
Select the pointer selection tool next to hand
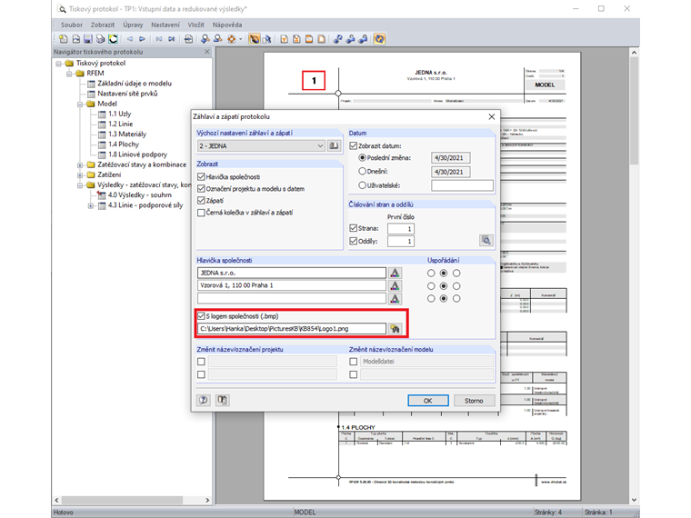pyautogui.click(x=266, y=39)
